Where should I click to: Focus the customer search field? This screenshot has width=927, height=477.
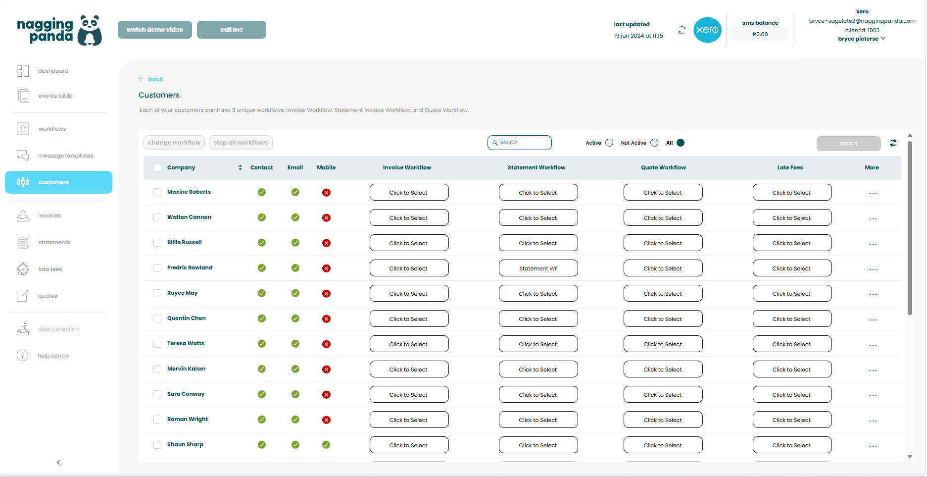(x=520, y=143)
